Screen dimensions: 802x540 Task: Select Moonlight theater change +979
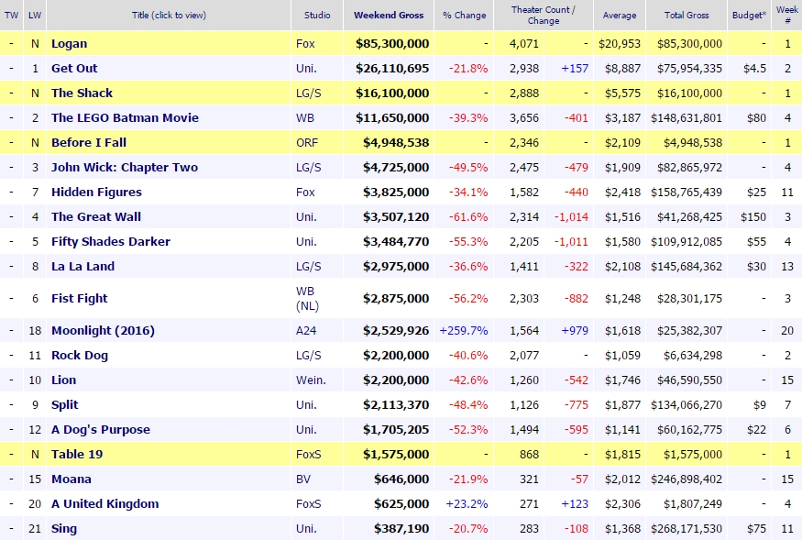click(x=575, y=331)
